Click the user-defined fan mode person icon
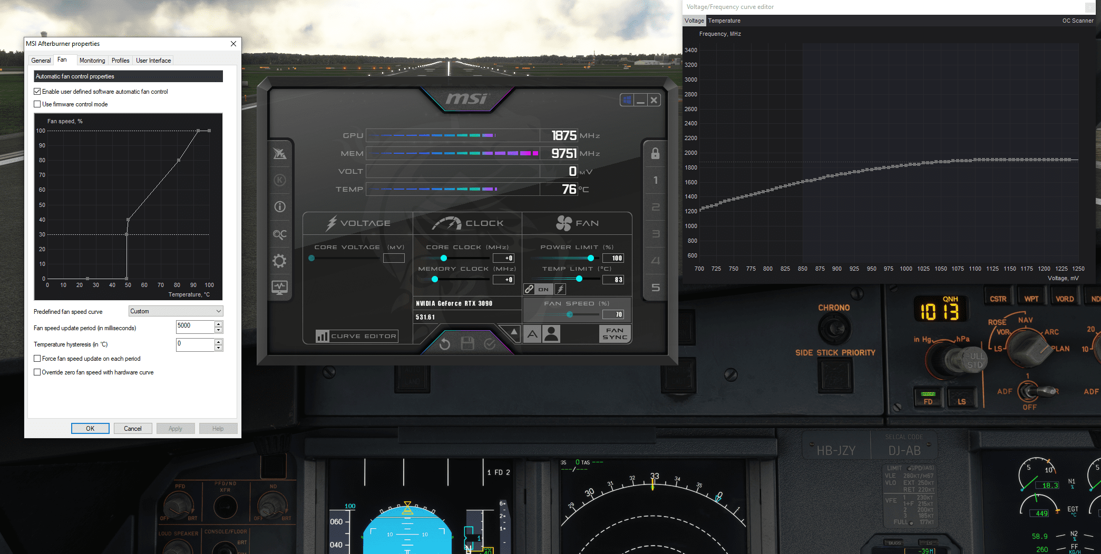Viewport: 1101px width, 554px height. [551, 334]
